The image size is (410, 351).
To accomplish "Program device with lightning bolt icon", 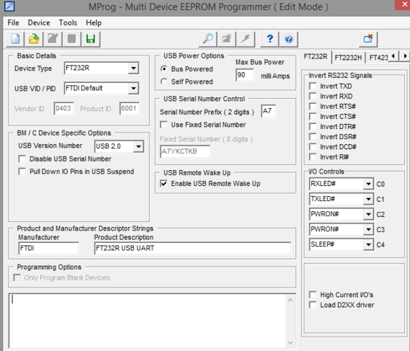I will coord(245,39).
